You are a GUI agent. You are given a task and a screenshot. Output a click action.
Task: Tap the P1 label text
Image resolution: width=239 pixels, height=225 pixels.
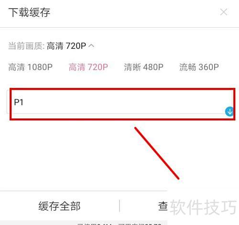pos(19,102)
